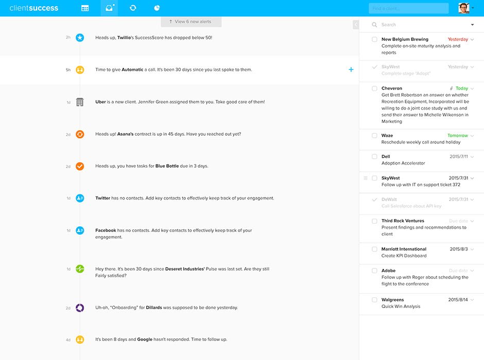This screenshot has width=484, height=360.
Task: Click the checkmark icon on the Blue Bottle alert
Action: (x=80, y=166)
